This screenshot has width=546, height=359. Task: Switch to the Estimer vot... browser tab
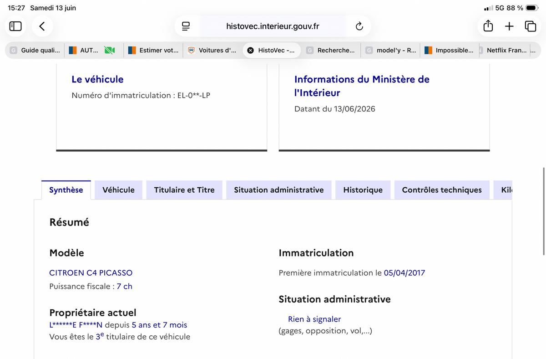tap(154, 51)
